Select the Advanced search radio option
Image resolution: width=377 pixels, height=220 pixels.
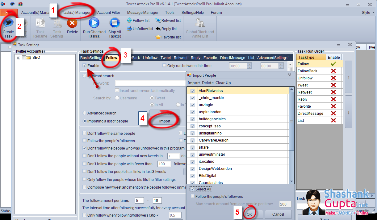[85, 113]
